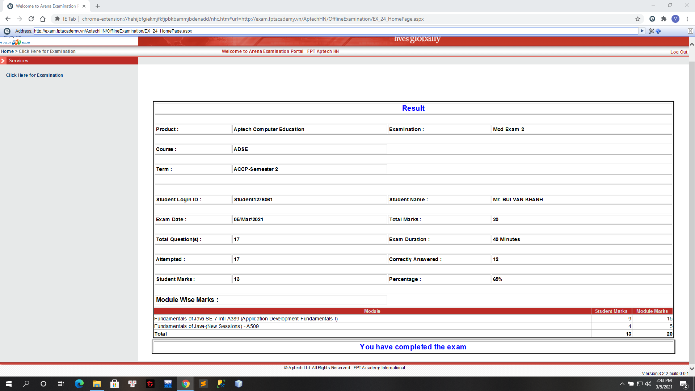Open IE Tab help question icon

pos(658,31)
